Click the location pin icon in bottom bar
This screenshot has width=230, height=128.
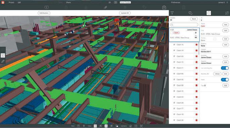84,126
